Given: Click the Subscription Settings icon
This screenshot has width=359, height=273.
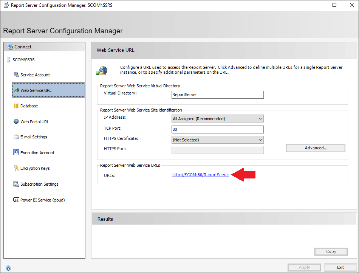Looking at the screenshot, I should (16, 184).
